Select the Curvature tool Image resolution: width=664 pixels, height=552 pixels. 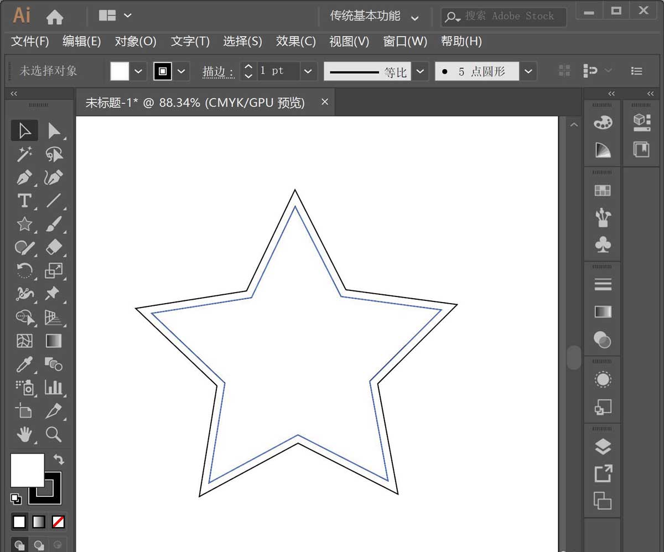click(54, 178)
